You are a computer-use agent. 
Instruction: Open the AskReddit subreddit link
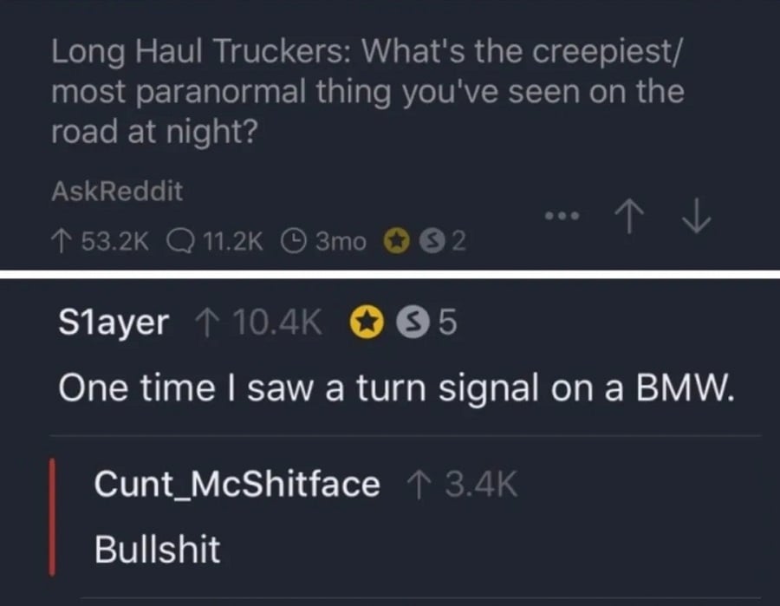click(x=116, y=192)
